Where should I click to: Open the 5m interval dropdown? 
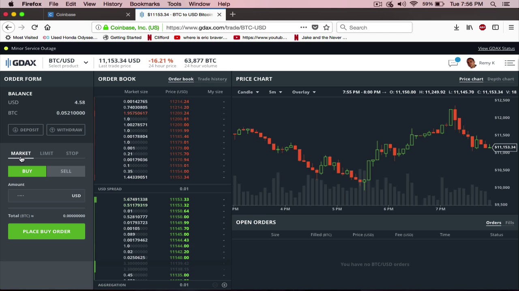275,92
